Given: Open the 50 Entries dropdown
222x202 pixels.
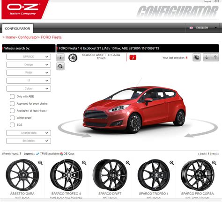Looking at the screenshot, I should pos(29,141).
